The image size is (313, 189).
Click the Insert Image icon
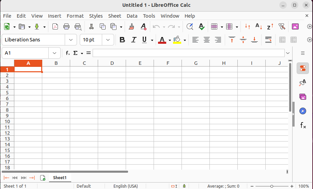(x=295, y=26)
